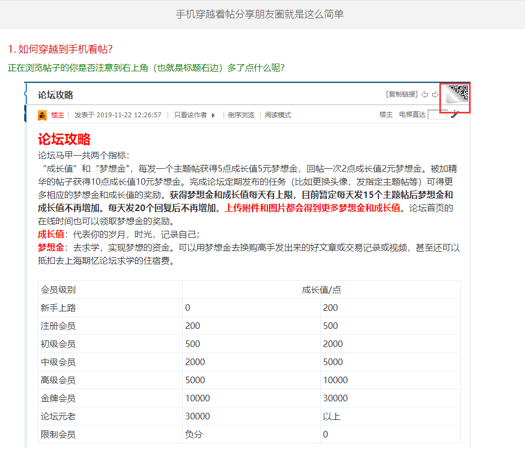Screen dimensions: 525x449
Task: Click red 成长值 term label
Action: (51, 234)
